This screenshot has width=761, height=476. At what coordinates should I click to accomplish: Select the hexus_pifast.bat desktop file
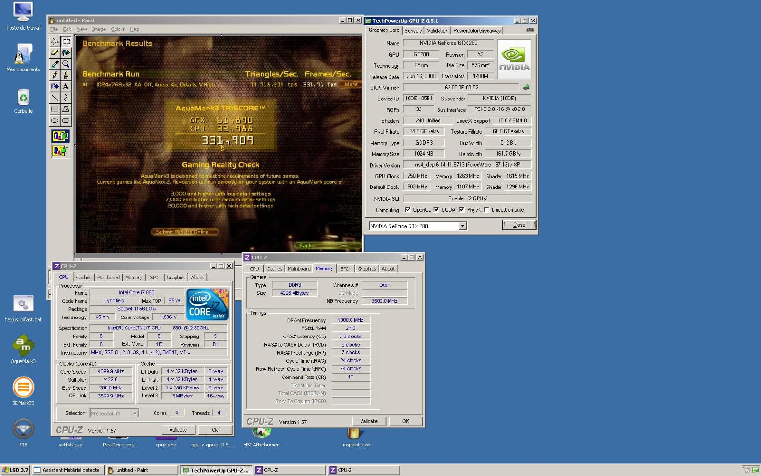coord(23,308)
